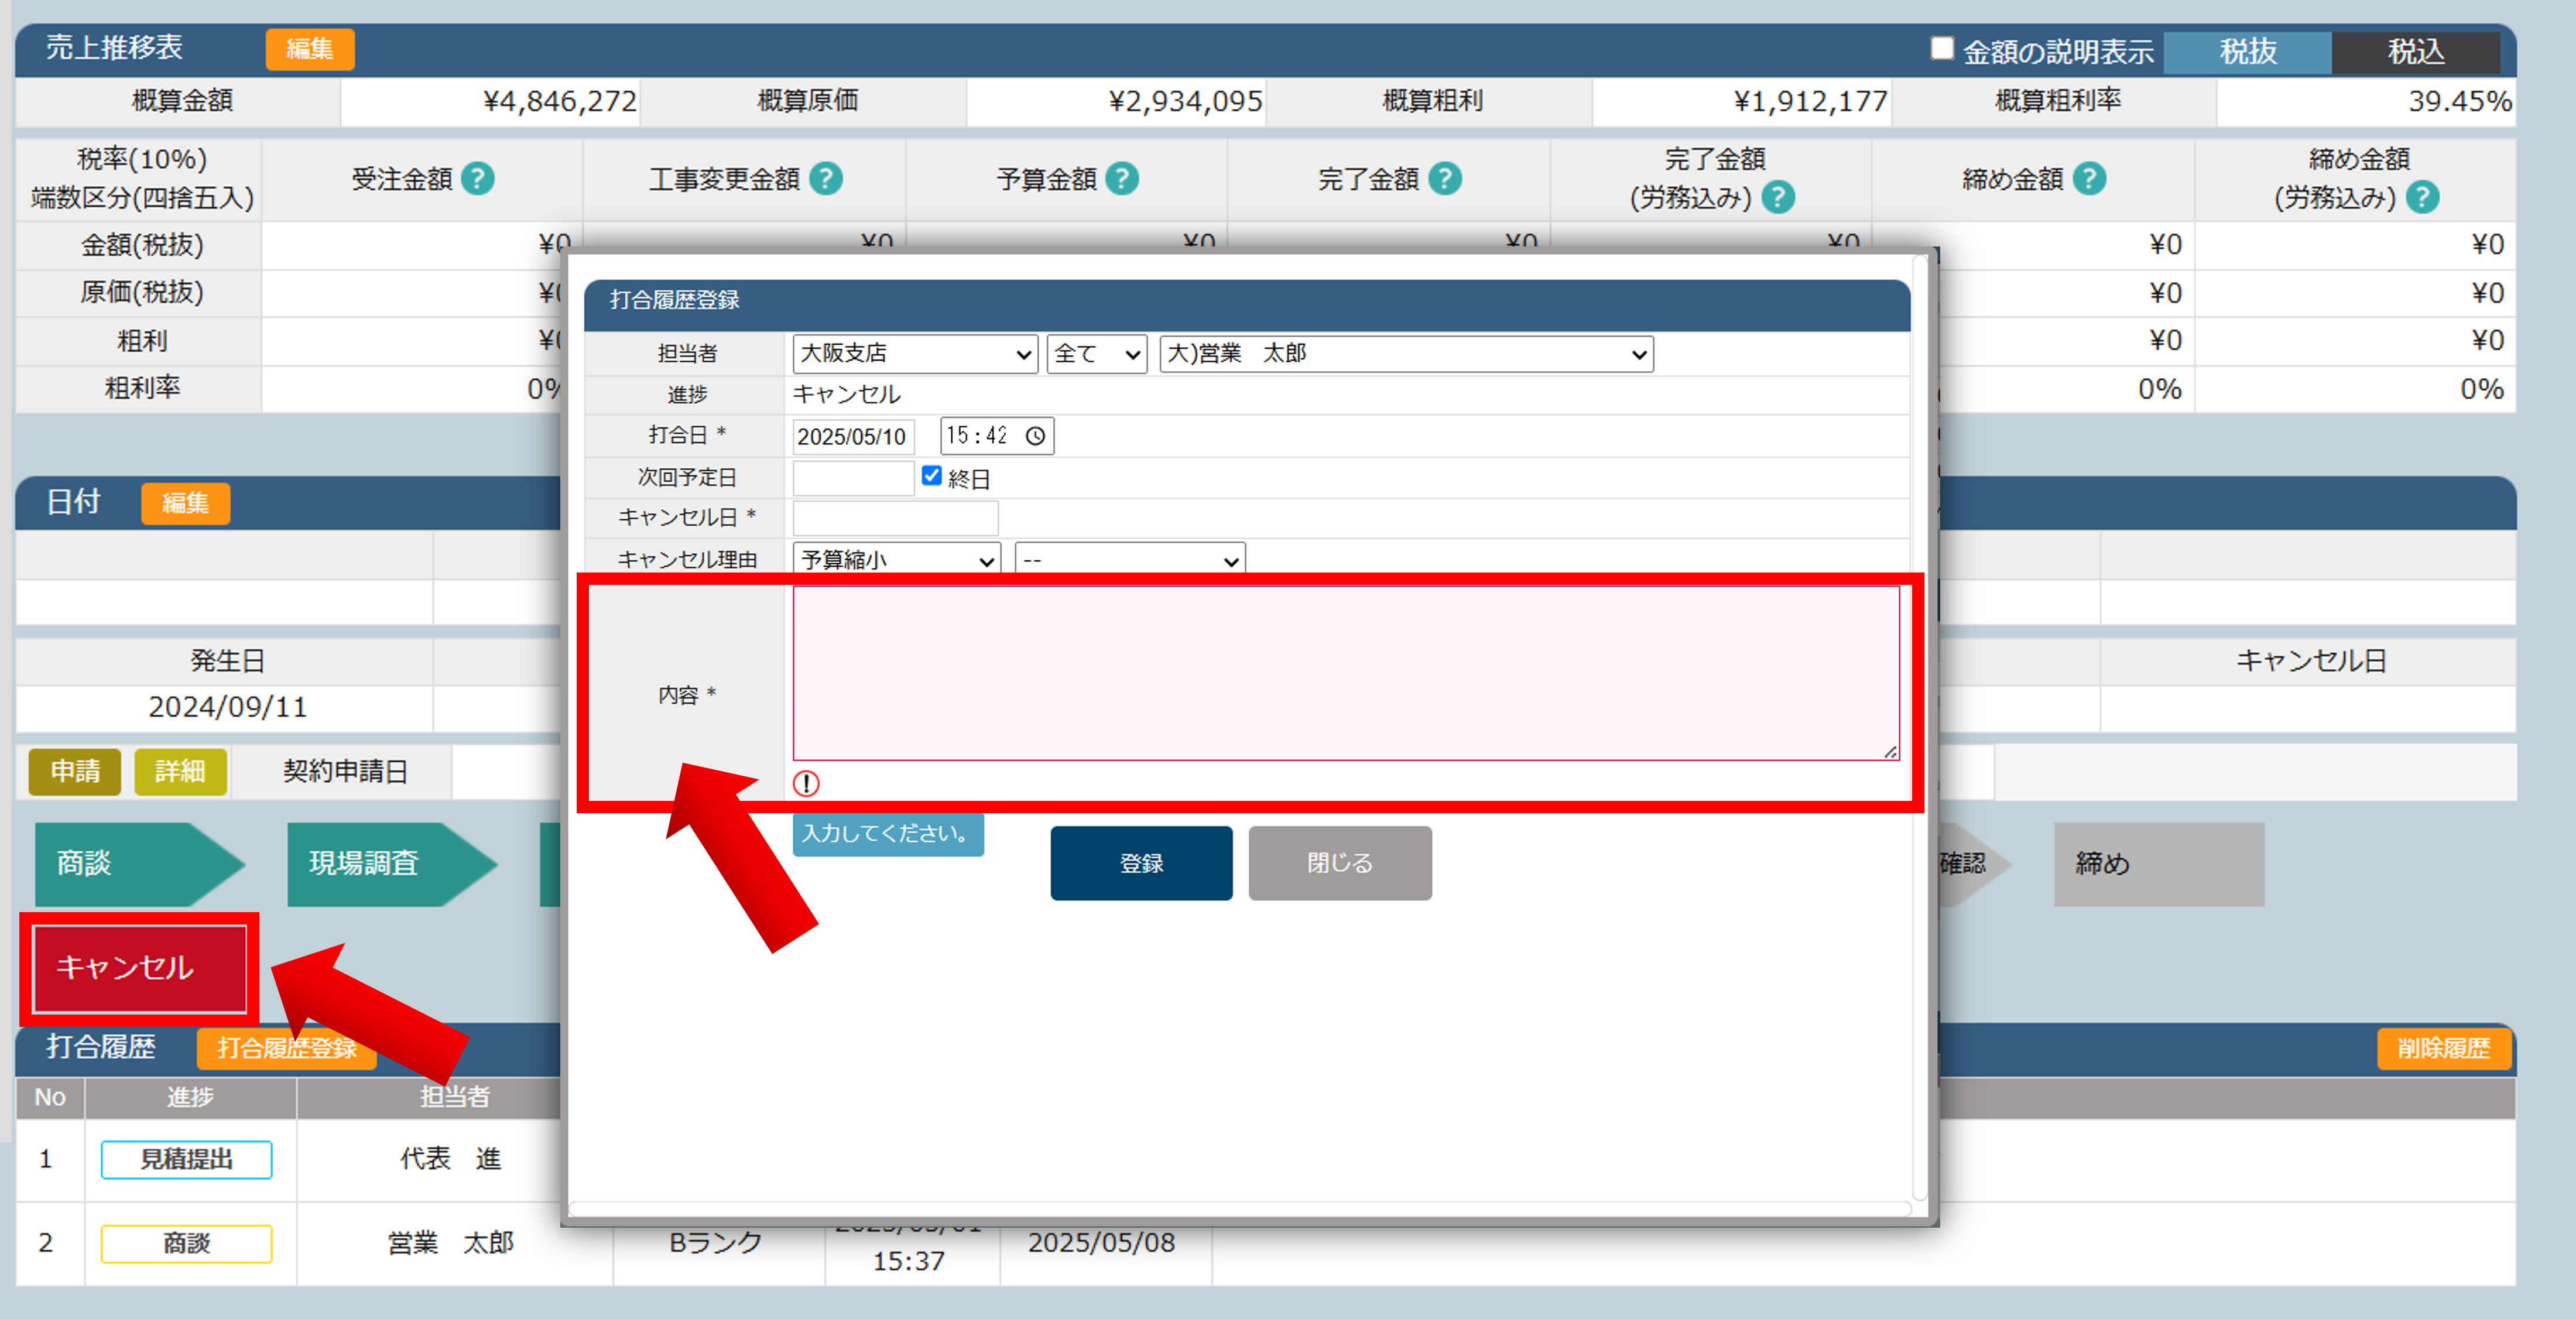This screenshot has height=1319, width=2576.
Task: Click 編集 button in 売上推移表 header
Action: pyautogui.click(x=310, y=49)
